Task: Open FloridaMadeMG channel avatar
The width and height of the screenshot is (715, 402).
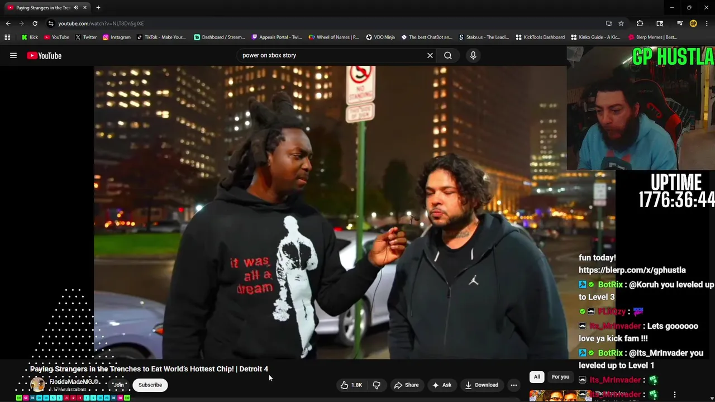Action: (37, 385)
